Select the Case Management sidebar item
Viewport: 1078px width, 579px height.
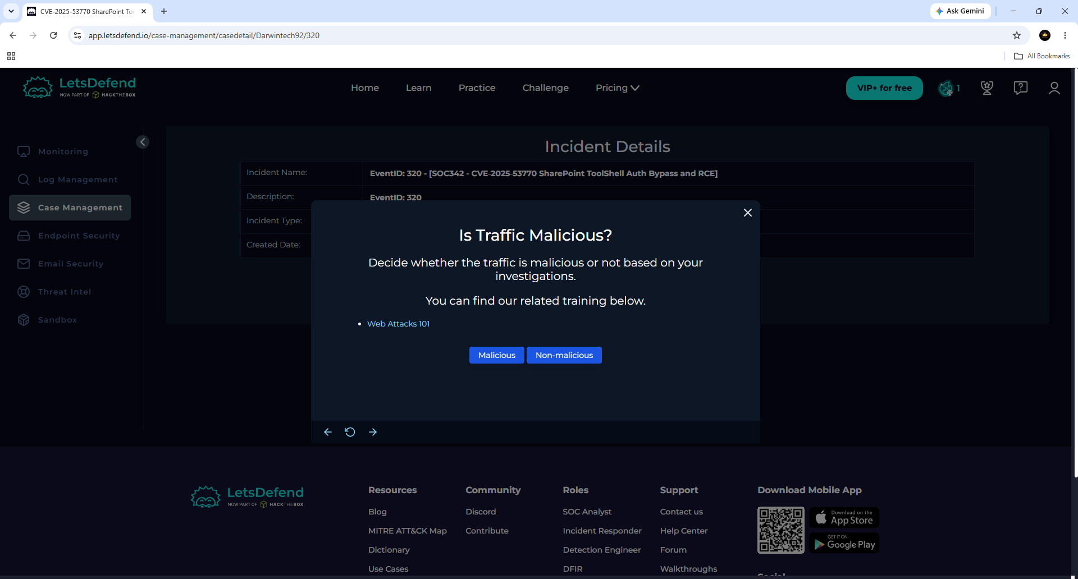(70, 208)
